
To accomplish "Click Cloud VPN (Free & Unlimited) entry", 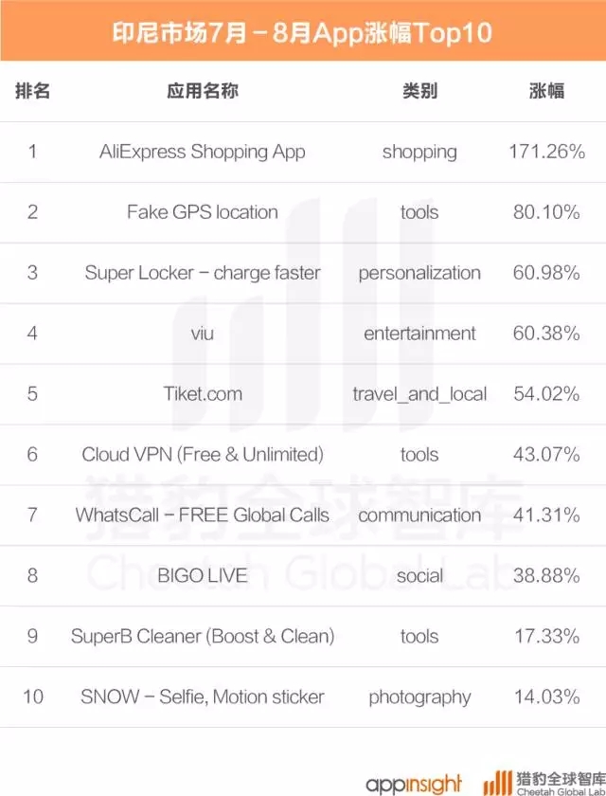I will [203, 454].
